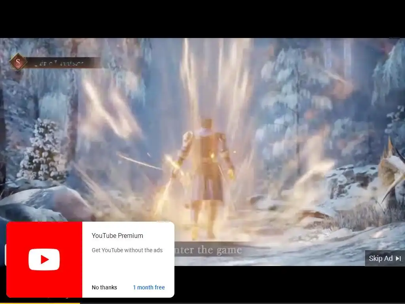Image resolution: width=405 pixels, height=304 pixels.
Task: Click 'Get YouTube without the ads' text
Action: click(x=127, y=250)
